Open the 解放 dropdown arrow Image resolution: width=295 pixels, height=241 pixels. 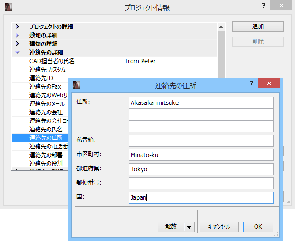pyautogui.click(x=189, y=227)
